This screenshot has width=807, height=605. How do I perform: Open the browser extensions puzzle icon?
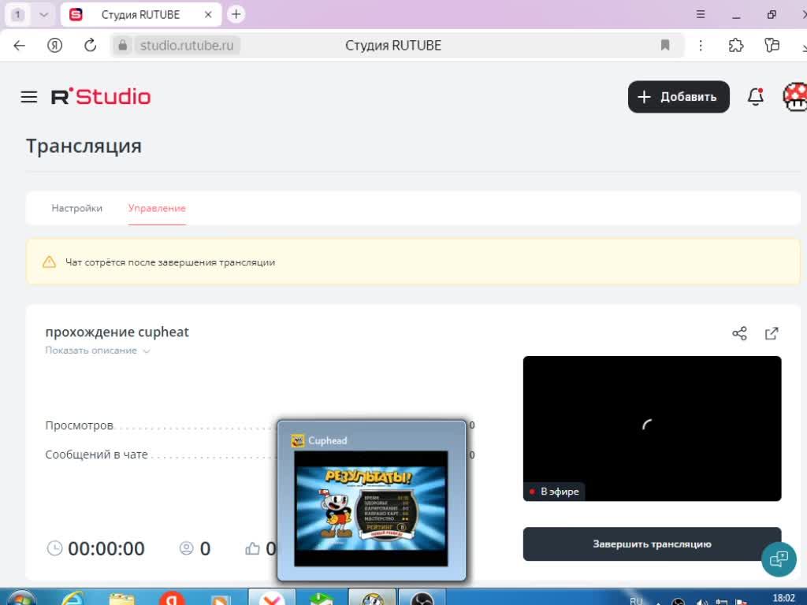pos(736,45)
